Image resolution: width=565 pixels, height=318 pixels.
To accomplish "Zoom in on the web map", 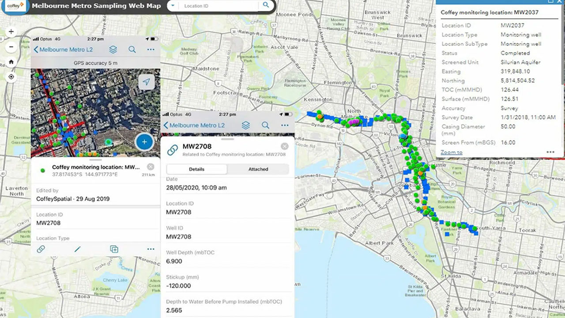I will pos(11,32).
